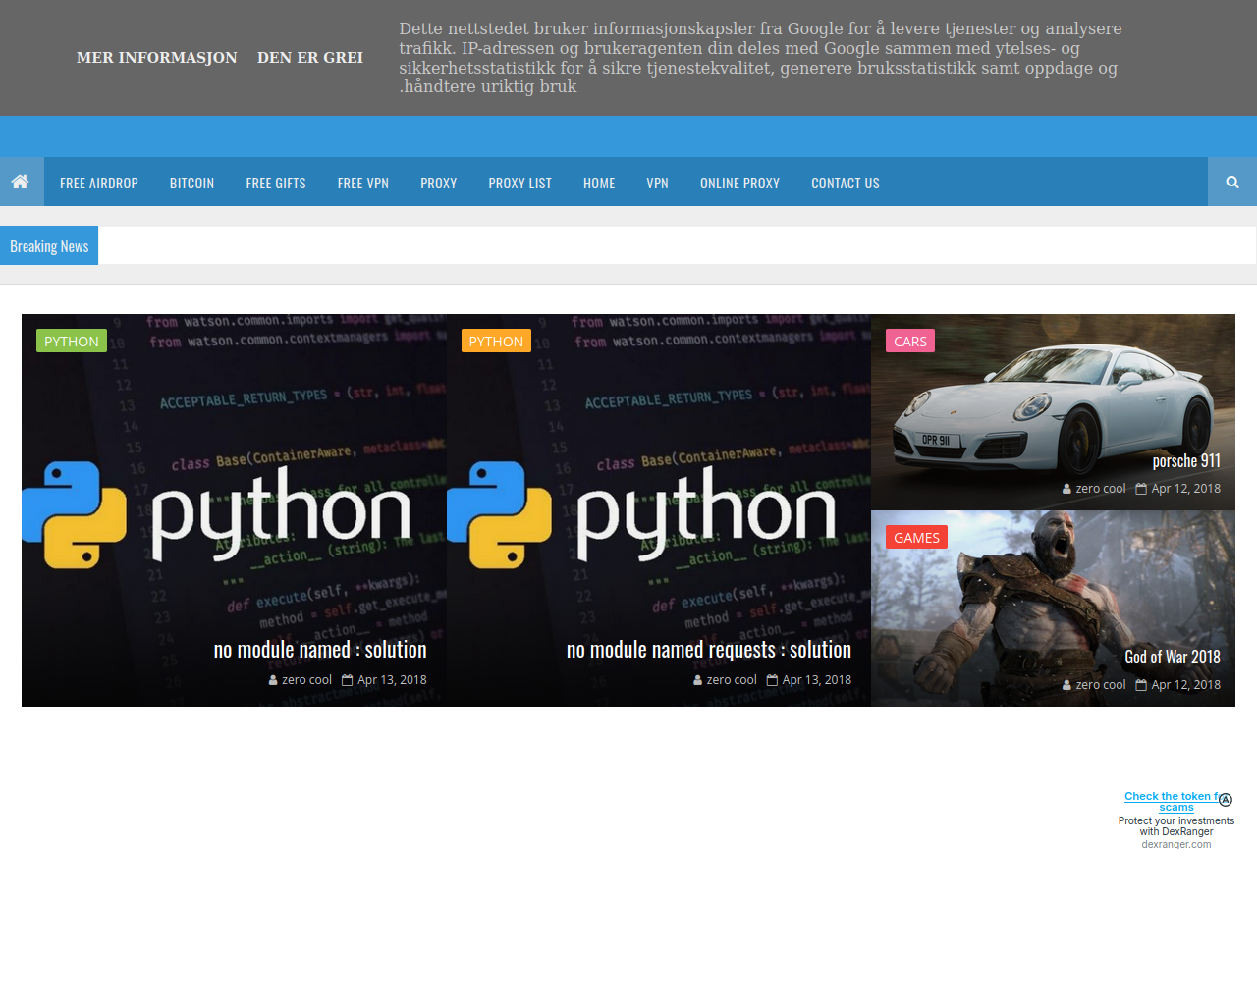The width and height of the screenshot is (1257, 1005).
Task: Click 'Protect your investments with DexRanger' ad text
Action: coord(1176,826)
